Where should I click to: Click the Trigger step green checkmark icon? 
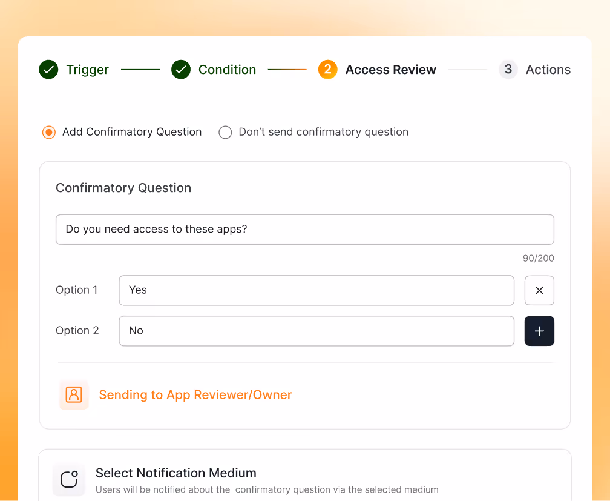[x=48, y=69]
